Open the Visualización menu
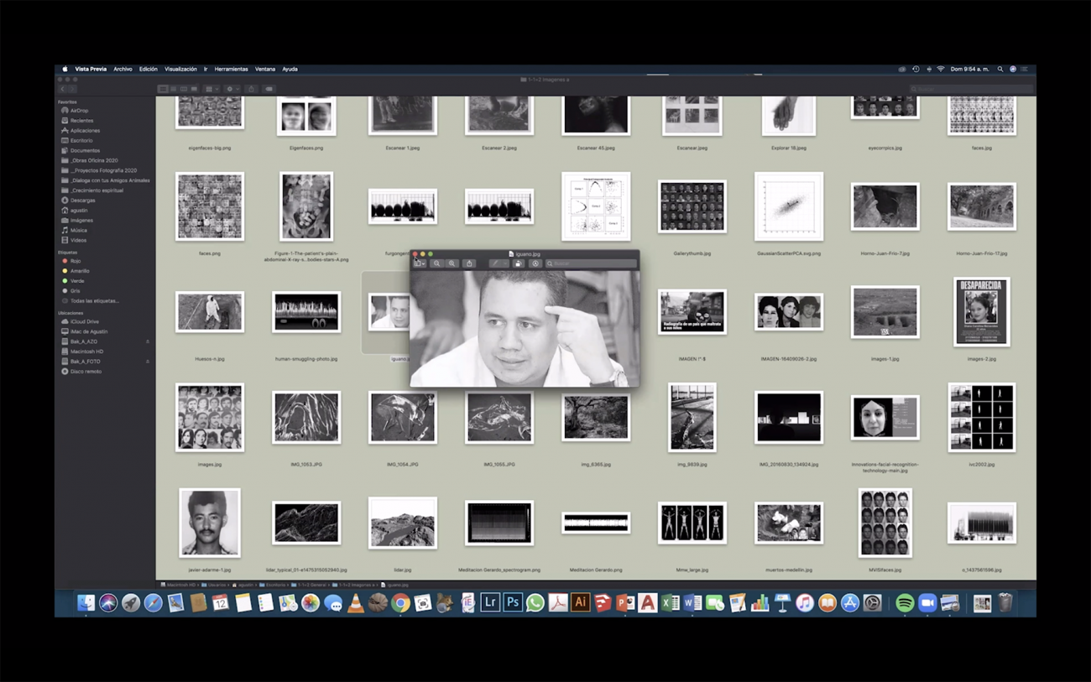The width and height of the screenshot is (1091, 682). pyautogui.click(x=180, y=70)
